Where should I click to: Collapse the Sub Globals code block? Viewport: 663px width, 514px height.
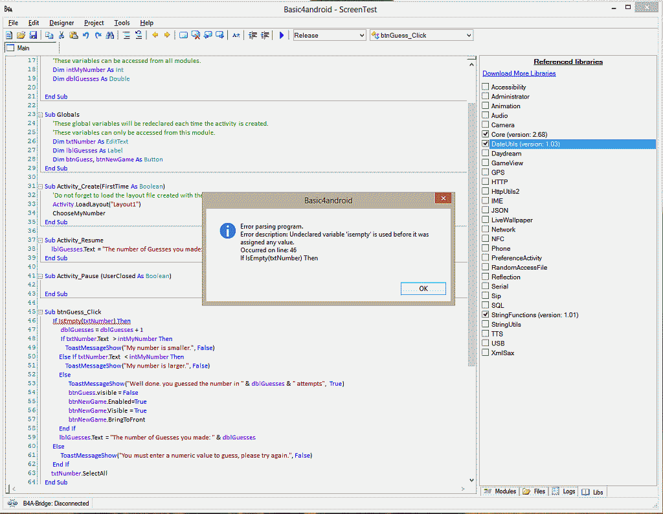[x=40, y=115]
